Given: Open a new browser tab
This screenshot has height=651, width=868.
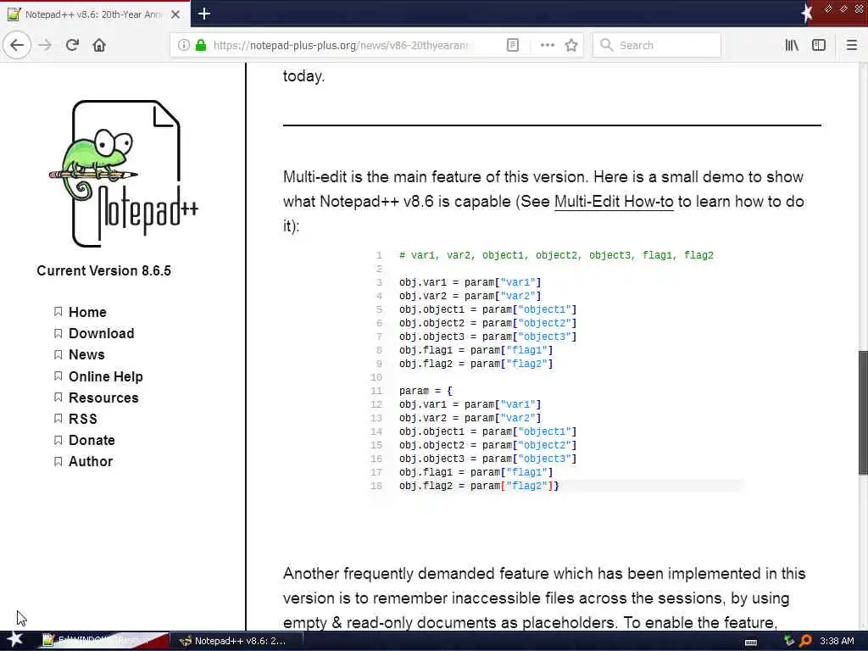Looking at the screenshot, I should (x=204, y=14).
